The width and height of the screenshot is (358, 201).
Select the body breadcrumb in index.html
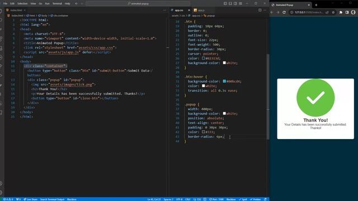pyautogui.click(x=43, y=16)
